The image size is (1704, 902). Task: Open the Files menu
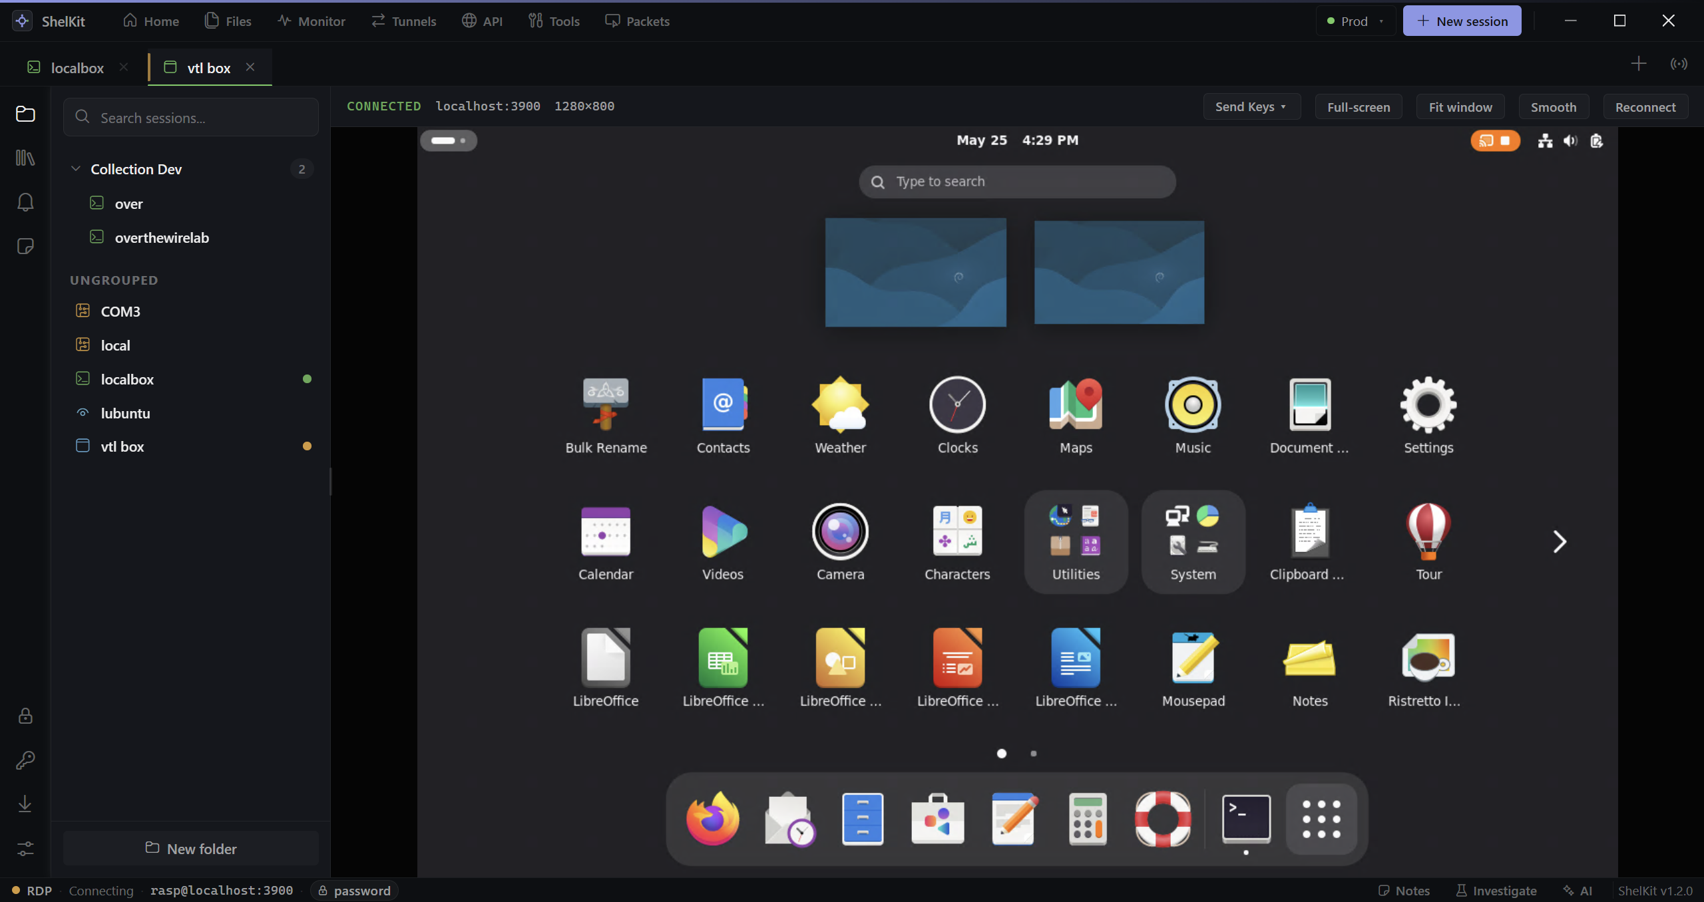(228, 21)
